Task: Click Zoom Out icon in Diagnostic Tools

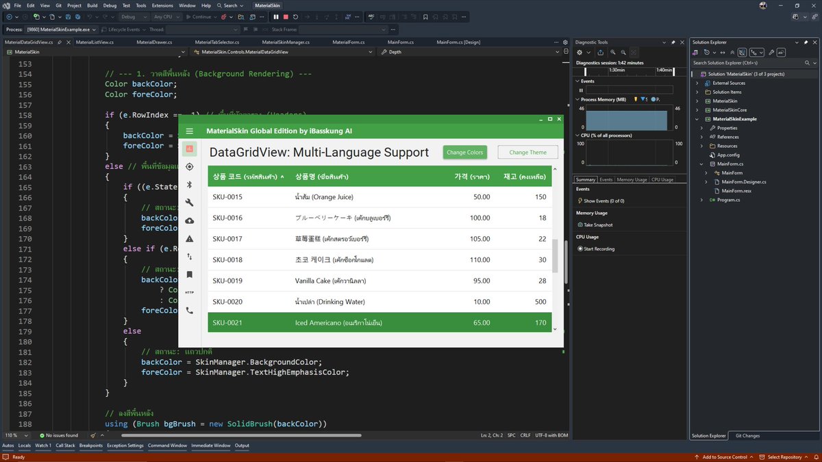Action: point(623,52)
